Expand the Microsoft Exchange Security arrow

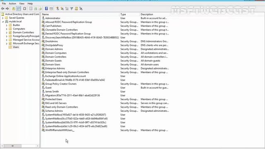(7, 43)
